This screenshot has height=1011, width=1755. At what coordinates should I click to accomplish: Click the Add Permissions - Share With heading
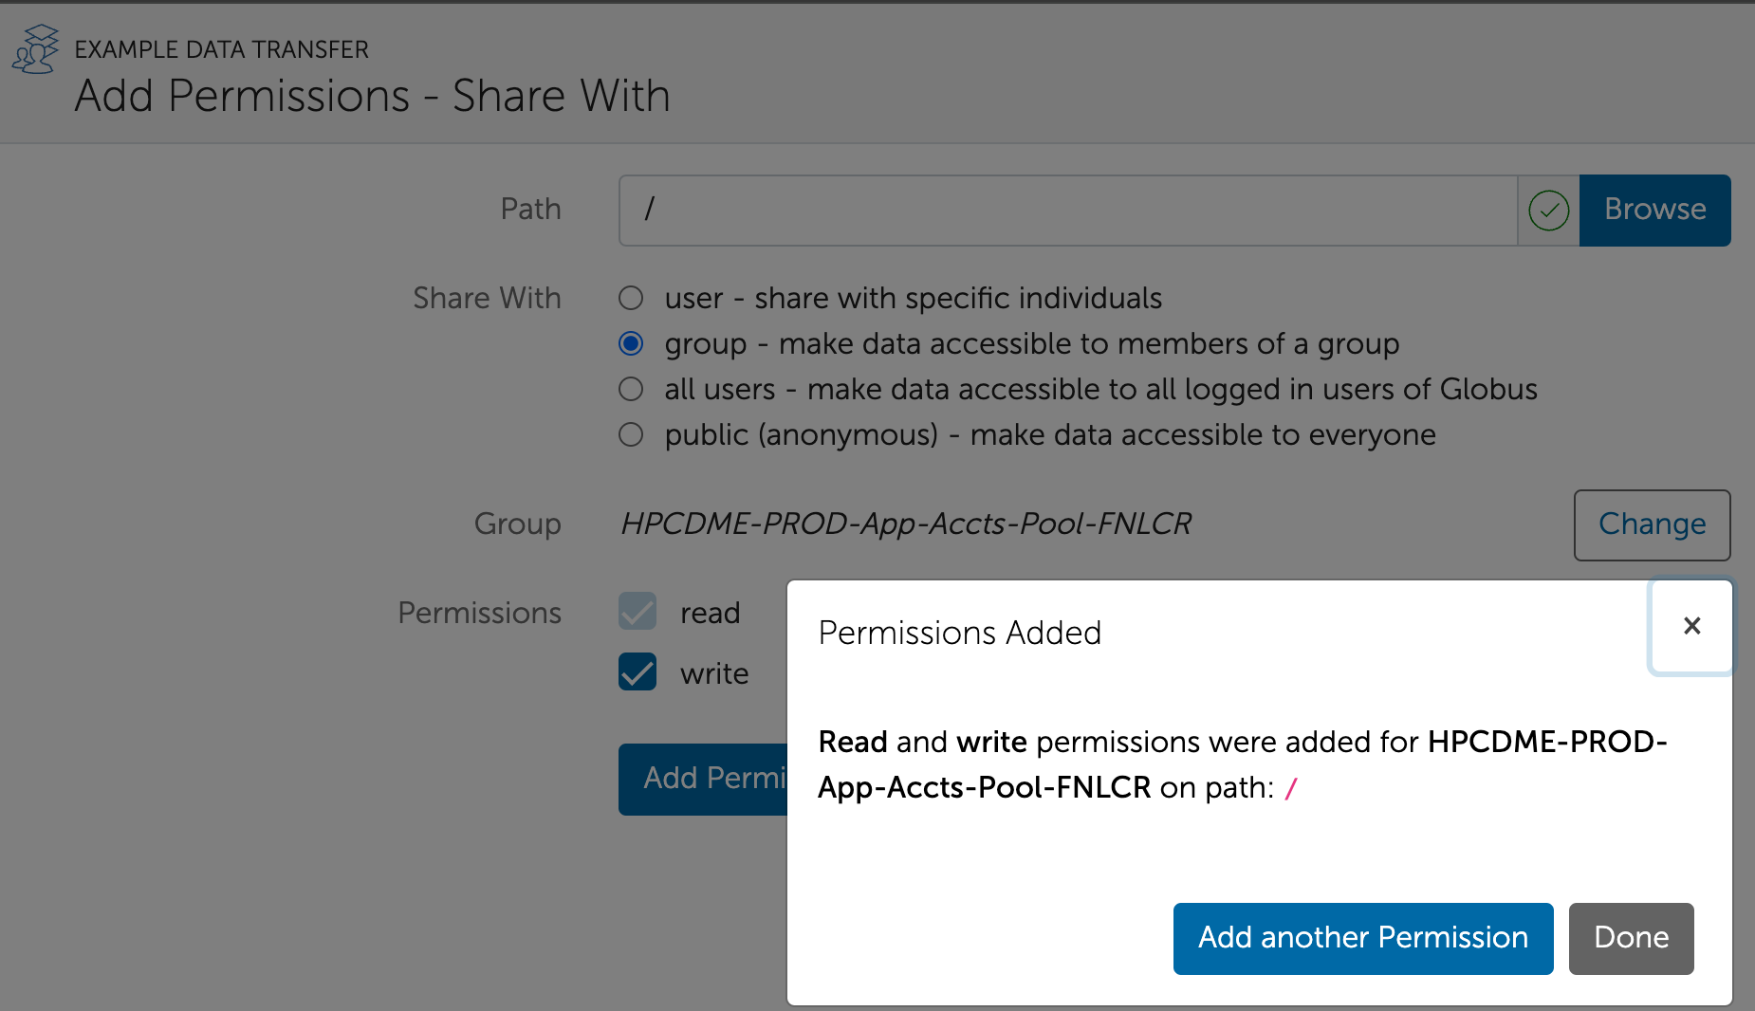(372, 96)
